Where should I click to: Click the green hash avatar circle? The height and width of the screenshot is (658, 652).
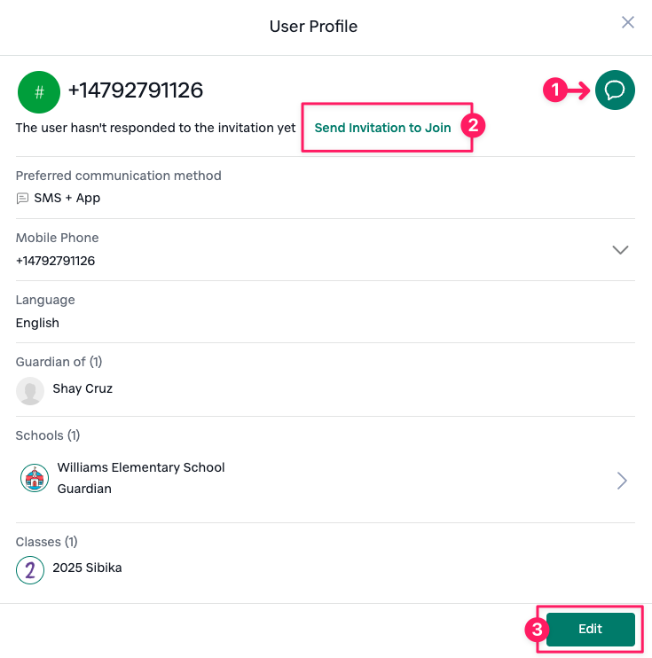pyautogui.click(x=39, y=92)
